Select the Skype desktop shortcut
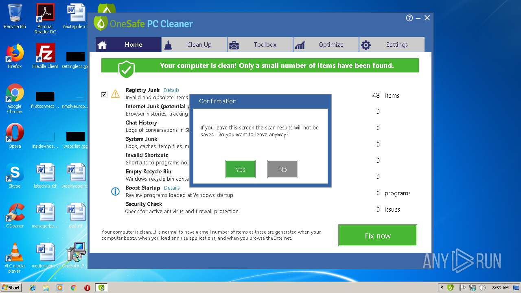Image resolution: width=521 pixels, height=293 pixels. pos(15,176)
